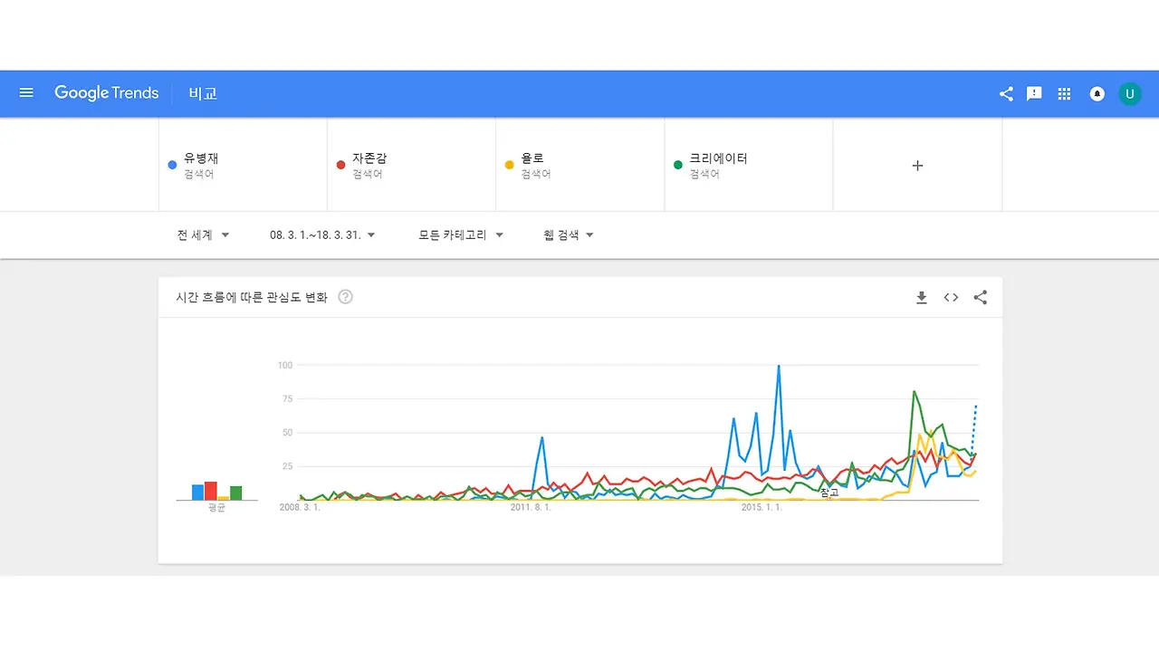Share the interest-over-time chart
This screenshot has width=1159, height=651.
(x=980, y=296)
